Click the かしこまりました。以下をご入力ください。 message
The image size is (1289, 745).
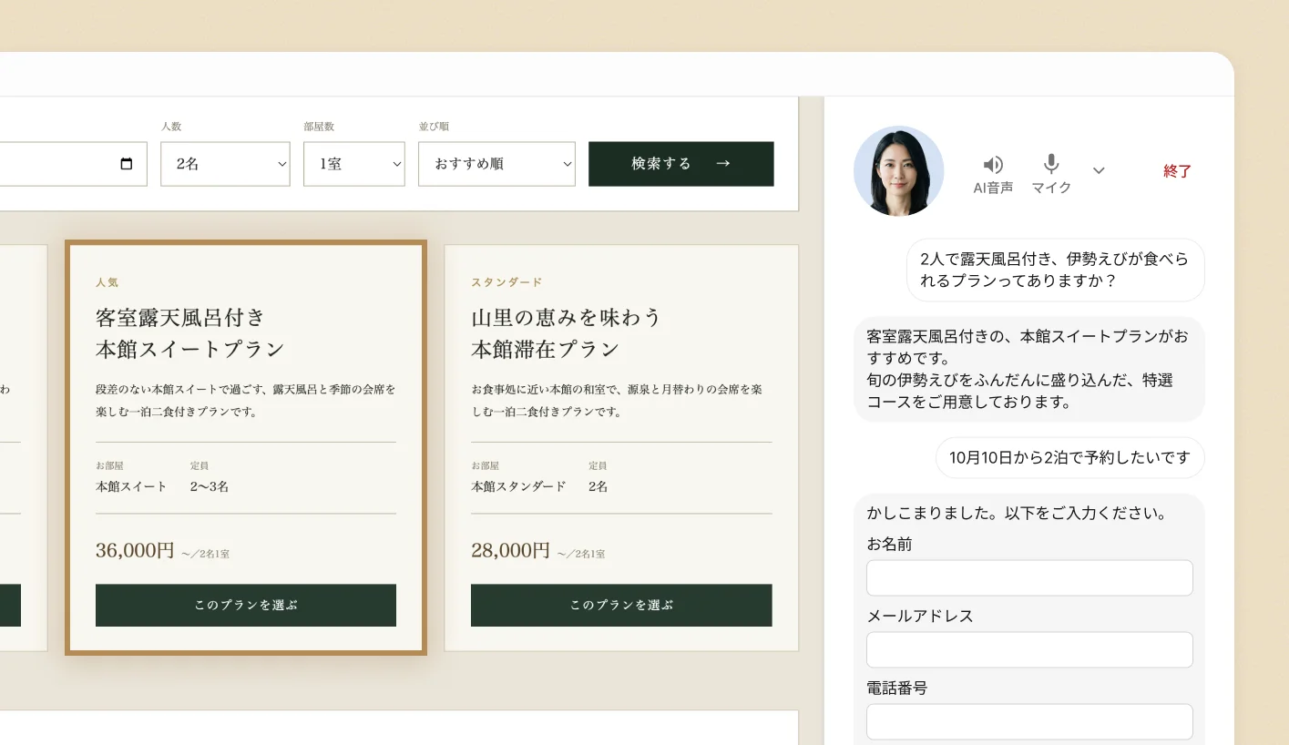coord(1017,513)
